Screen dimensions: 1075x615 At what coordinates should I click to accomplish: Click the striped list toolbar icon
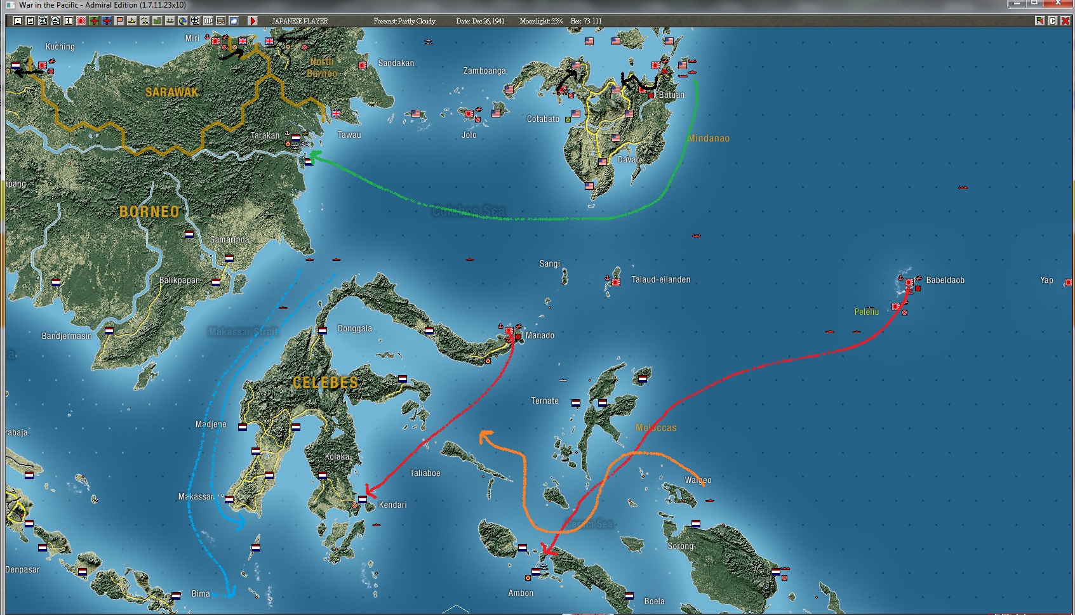(x=221, y=21)
